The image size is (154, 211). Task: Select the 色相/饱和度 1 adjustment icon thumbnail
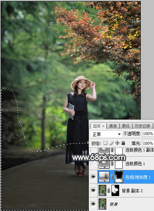click(104, 177)
